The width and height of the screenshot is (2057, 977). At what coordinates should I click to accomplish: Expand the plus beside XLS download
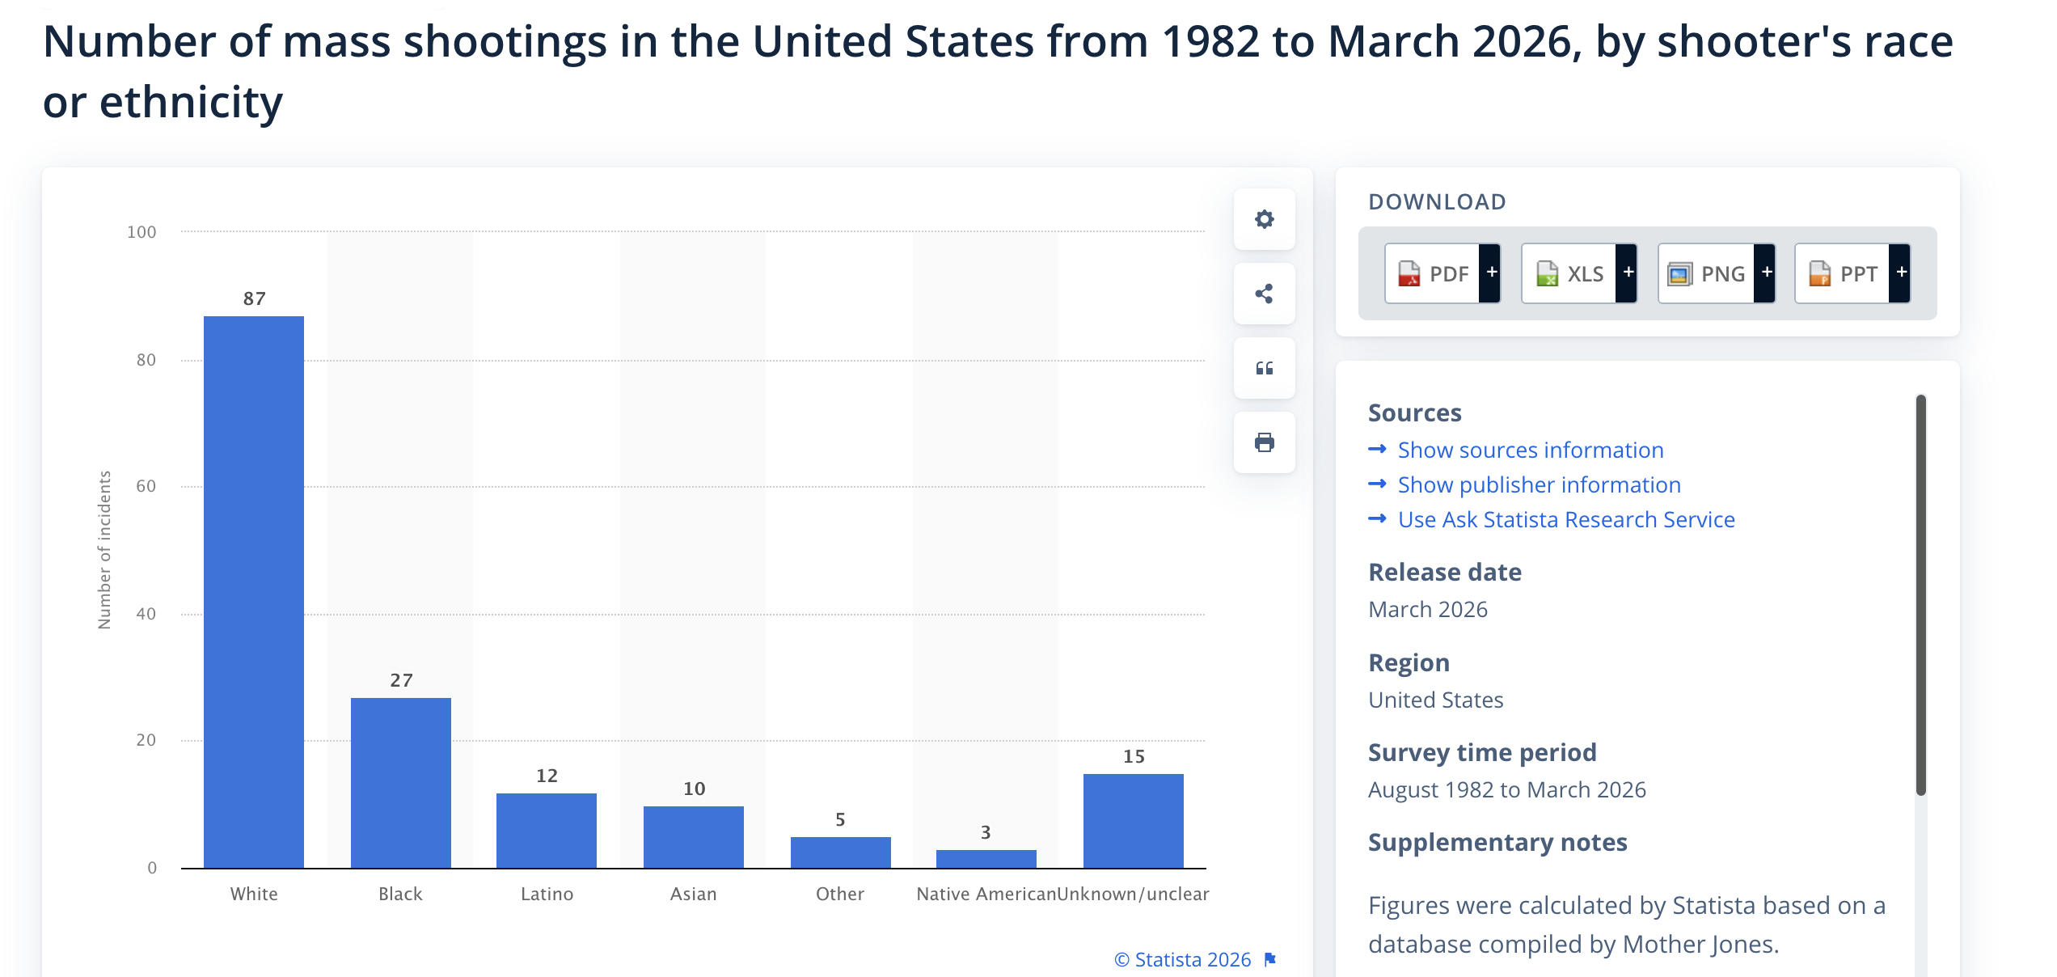pos(1627,273)
